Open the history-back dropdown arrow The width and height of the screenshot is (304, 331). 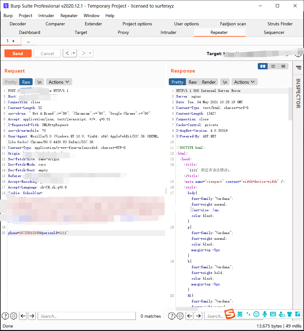click(74, 53)
